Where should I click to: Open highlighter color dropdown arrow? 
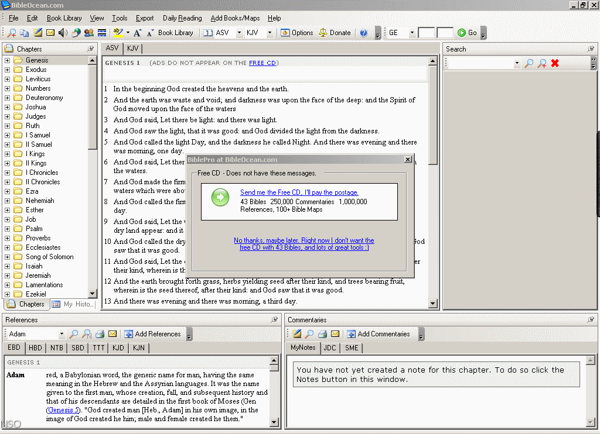[128, 33]
